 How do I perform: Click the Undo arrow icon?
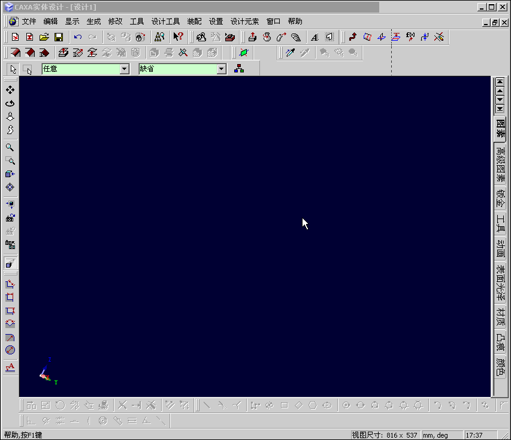tap(77, 37)
